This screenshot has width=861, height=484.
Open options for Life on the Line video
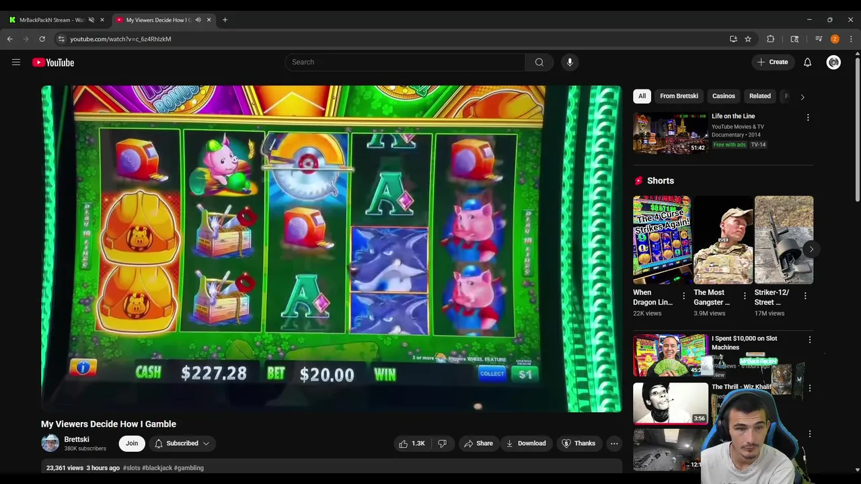(808, 118)
